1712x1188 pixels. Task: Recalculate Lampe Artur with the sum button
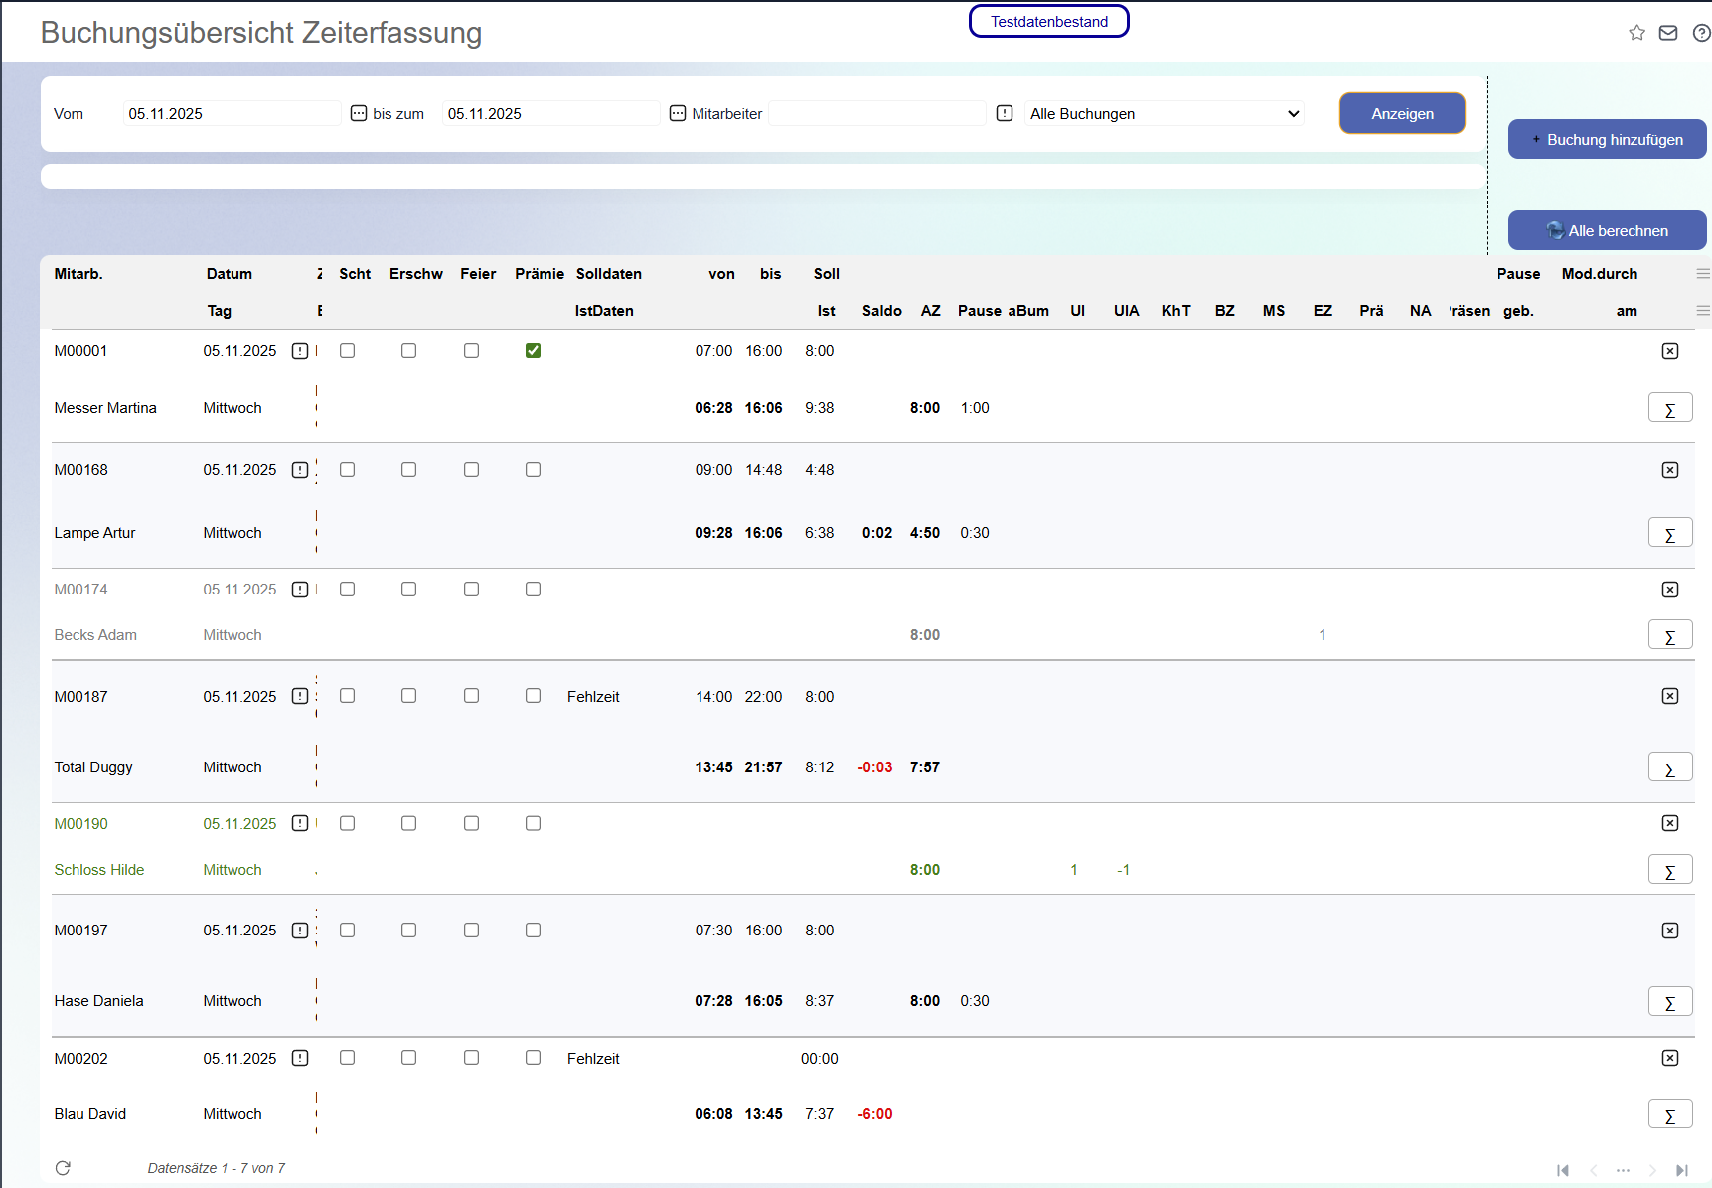click(1670, 533)
